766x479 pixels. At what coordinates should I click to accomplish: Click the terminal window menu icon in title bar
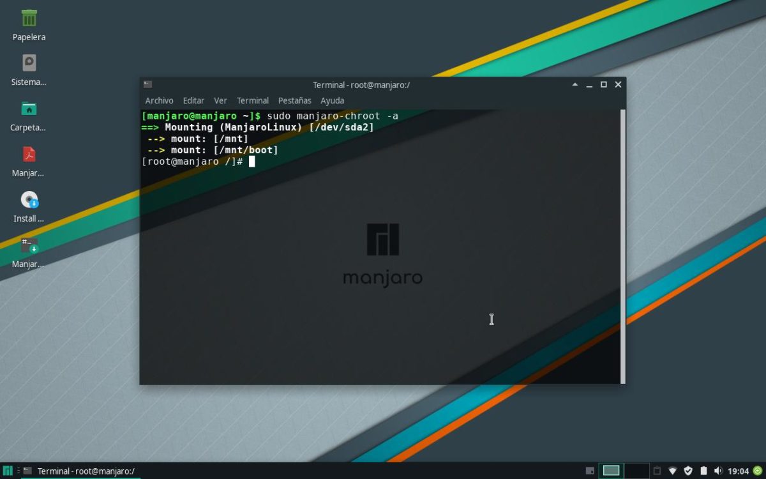[x=147, y=84]
